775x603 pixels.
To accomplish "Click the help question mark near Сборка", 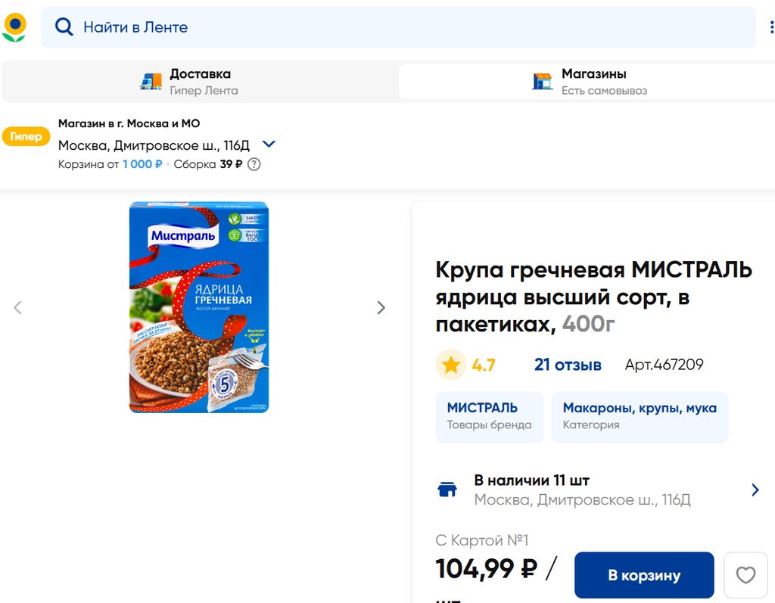I will 254,164.
